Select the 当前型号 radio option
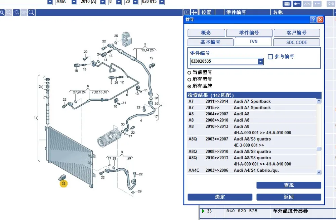 pos(189,73)
